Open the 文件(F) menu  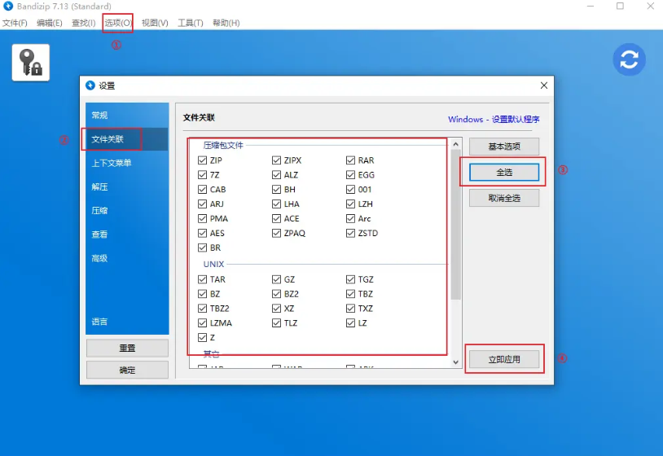pyautogui.click(x=15, y=23)
